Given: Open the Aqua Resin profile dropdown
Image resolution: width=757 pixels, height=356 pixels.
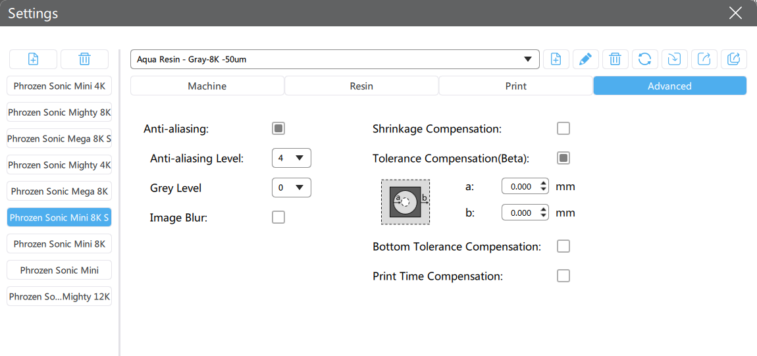Looking at the screenshot, I should tap(334, 59).
